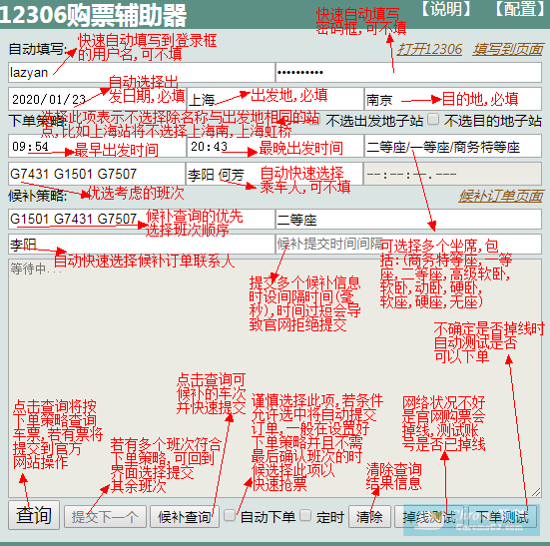Click the 打开12306 link
The width and height of the screenshot is (550, 546).
(x=429, y=50)
